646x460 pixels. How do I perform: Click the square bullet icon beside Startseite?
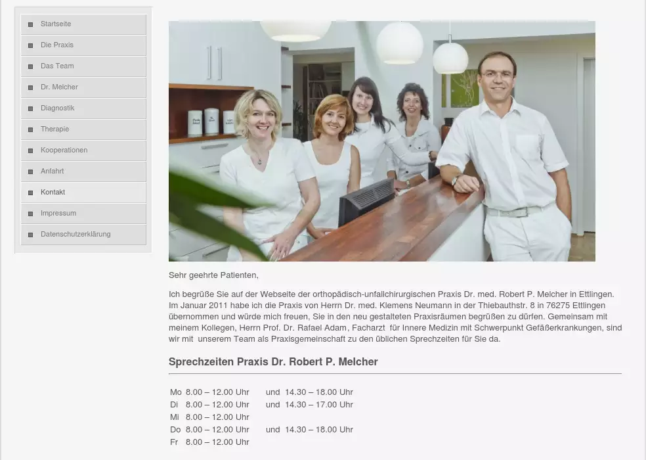(31, 24)
